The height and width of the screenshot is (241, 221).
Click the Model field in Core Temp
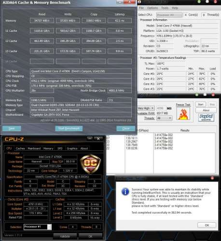(x=187, y=26)
